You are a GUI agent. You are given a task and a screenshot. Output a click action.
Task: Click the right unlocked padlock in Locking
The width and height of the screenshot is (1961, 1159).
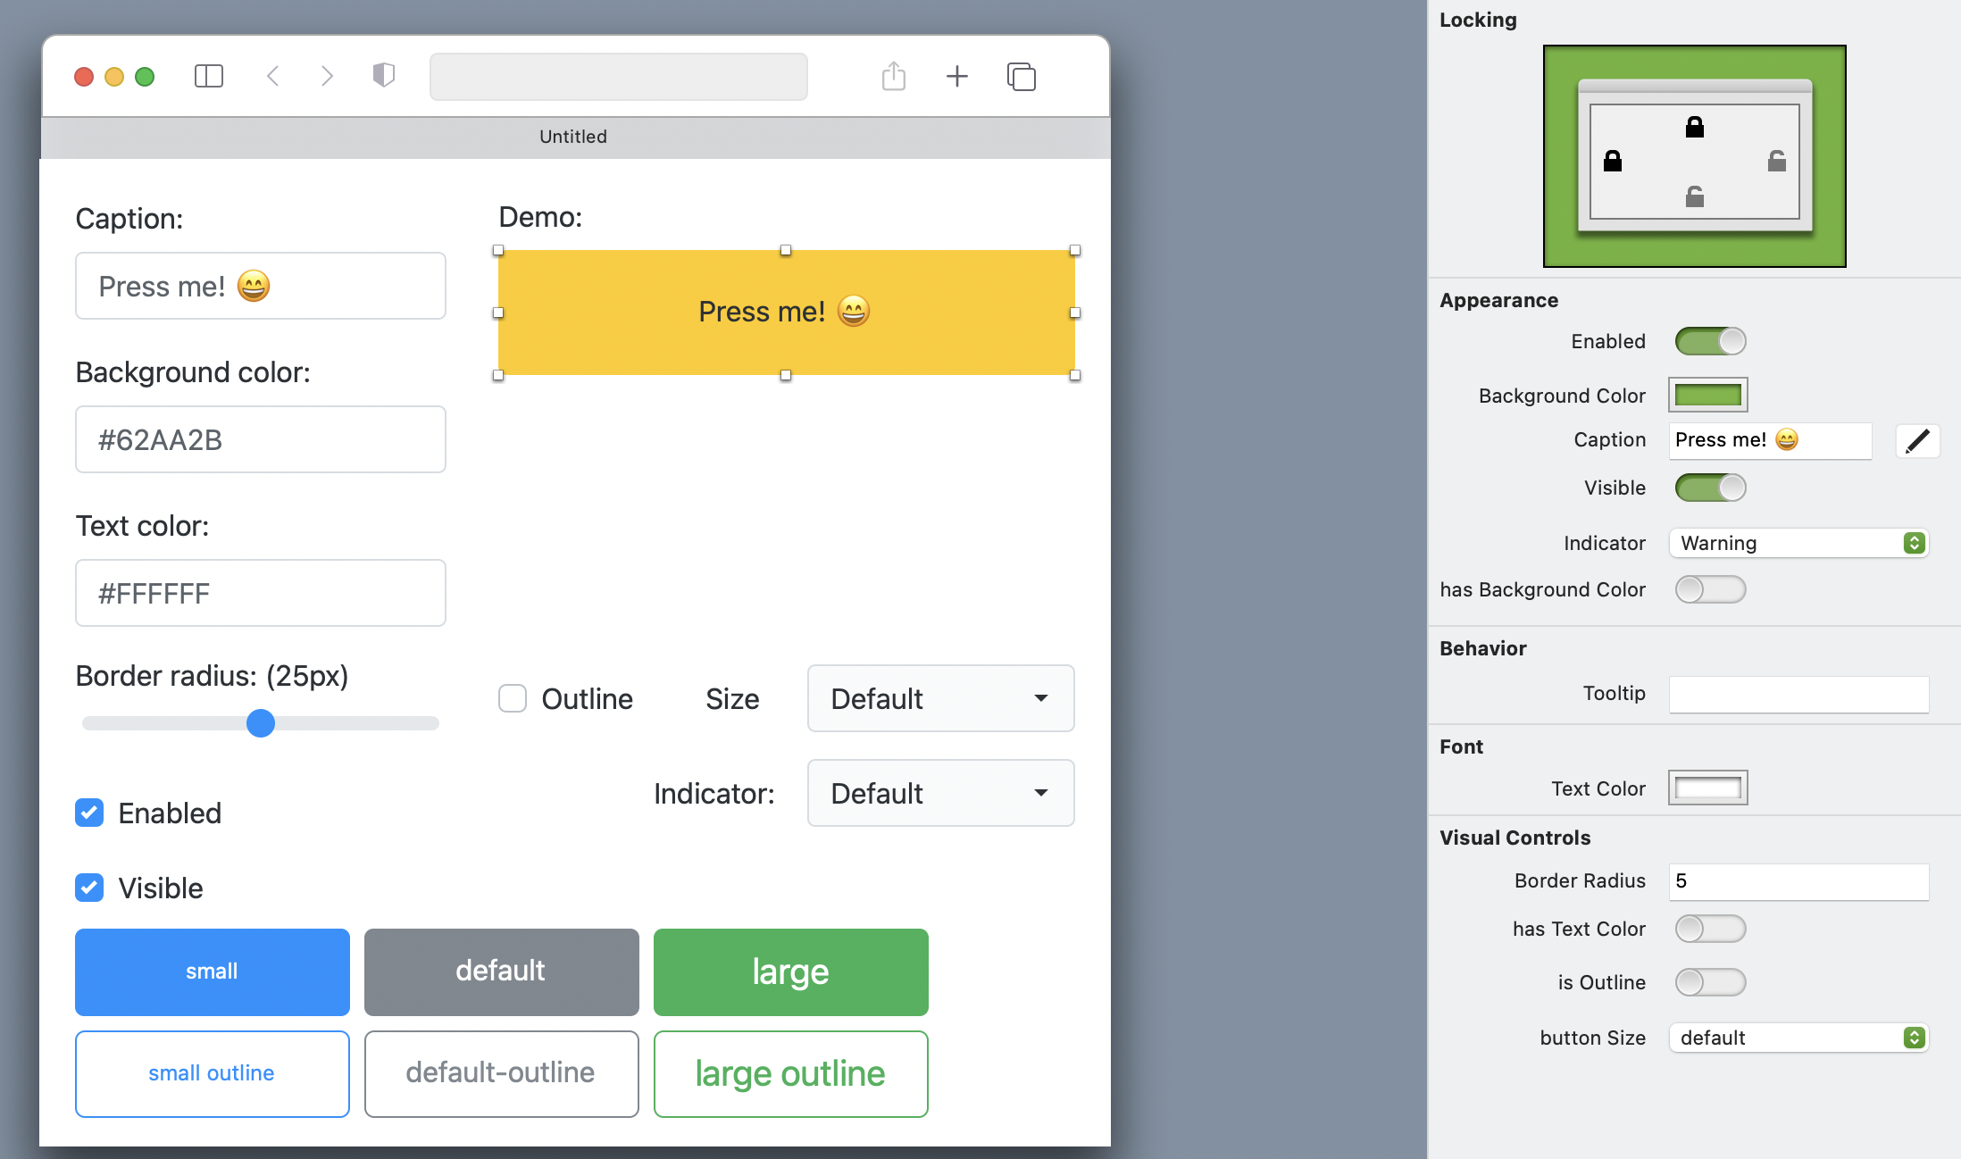(1776, 161)
